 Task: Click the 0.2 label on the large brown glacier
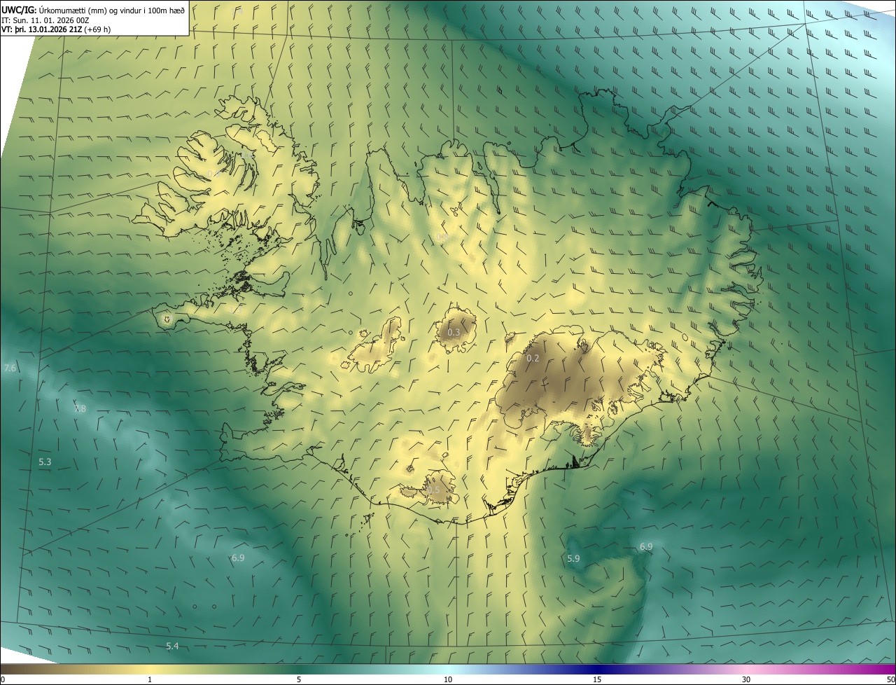(x=533, y=358)
